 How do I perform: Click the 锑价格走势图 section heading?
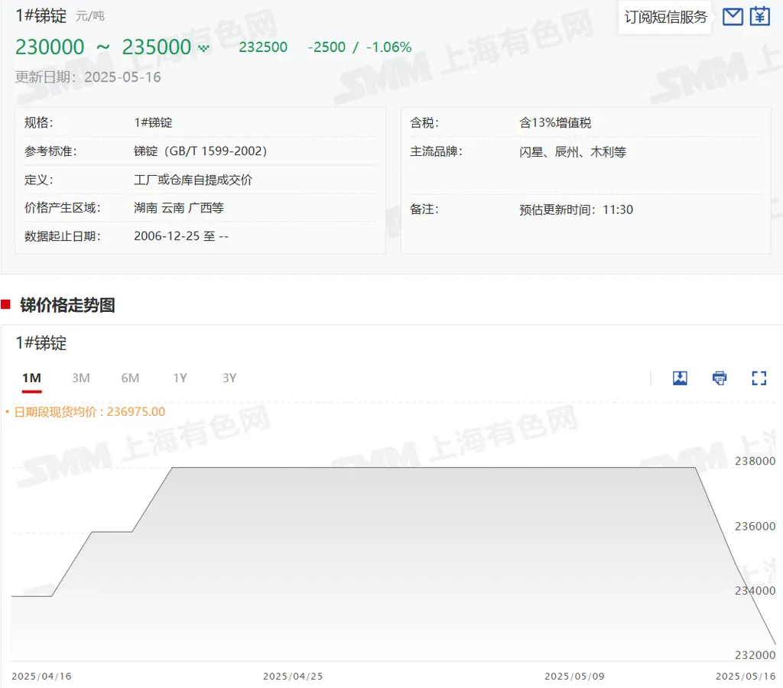pos(67,306)
